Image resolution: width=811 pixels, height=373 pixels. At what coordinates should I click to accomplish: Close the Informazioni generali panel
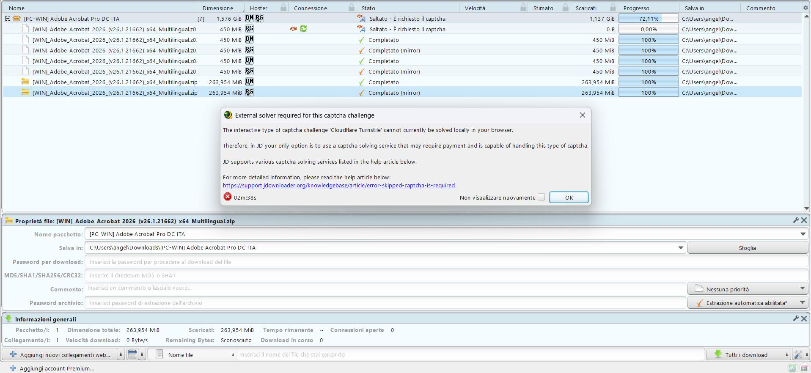(x=804, y=318)
